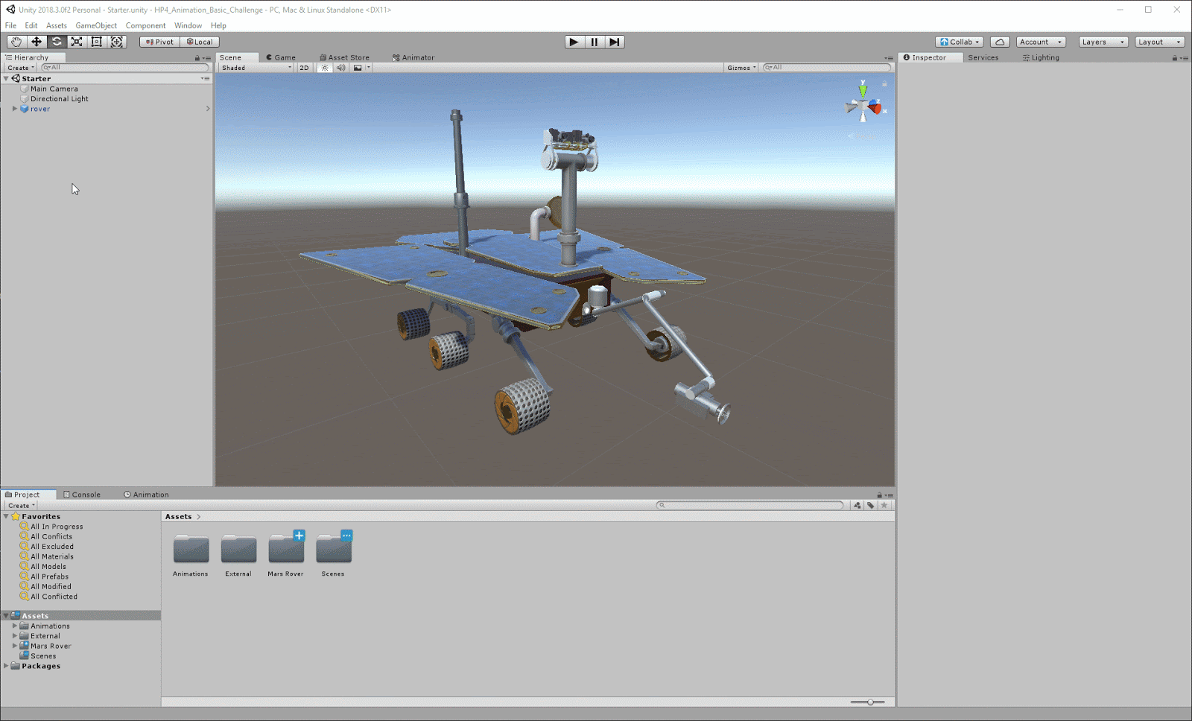The height and width of the screenshot is (721, 1192).
Task: Adjust the asset icon size slider
Action: [870, 702]
